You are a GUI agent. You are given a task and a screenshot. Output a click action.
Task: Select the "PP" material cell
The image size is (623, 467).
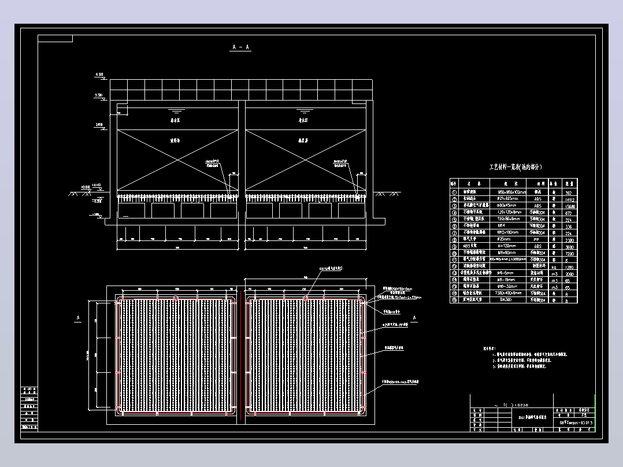pos(536,240)
